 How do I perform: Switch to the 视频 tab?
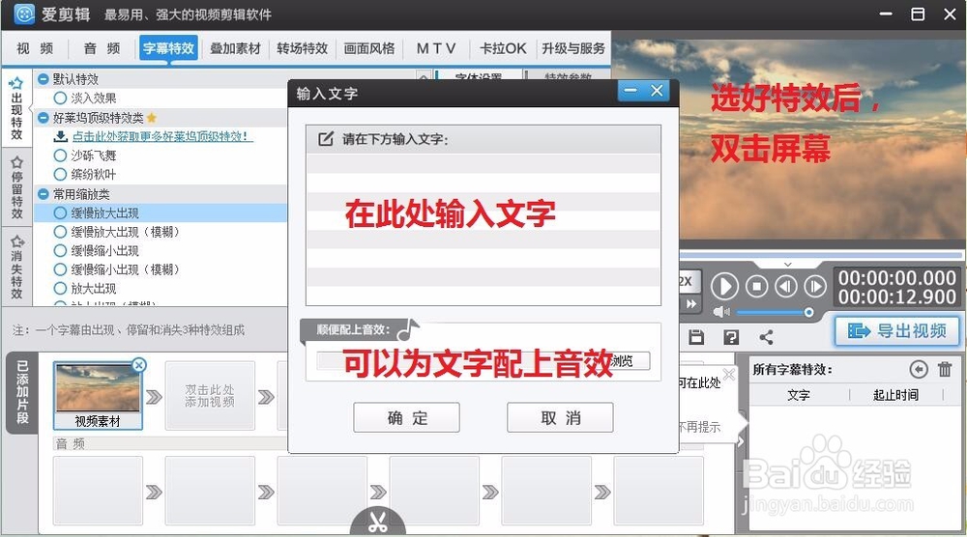[x=35, y=48]
